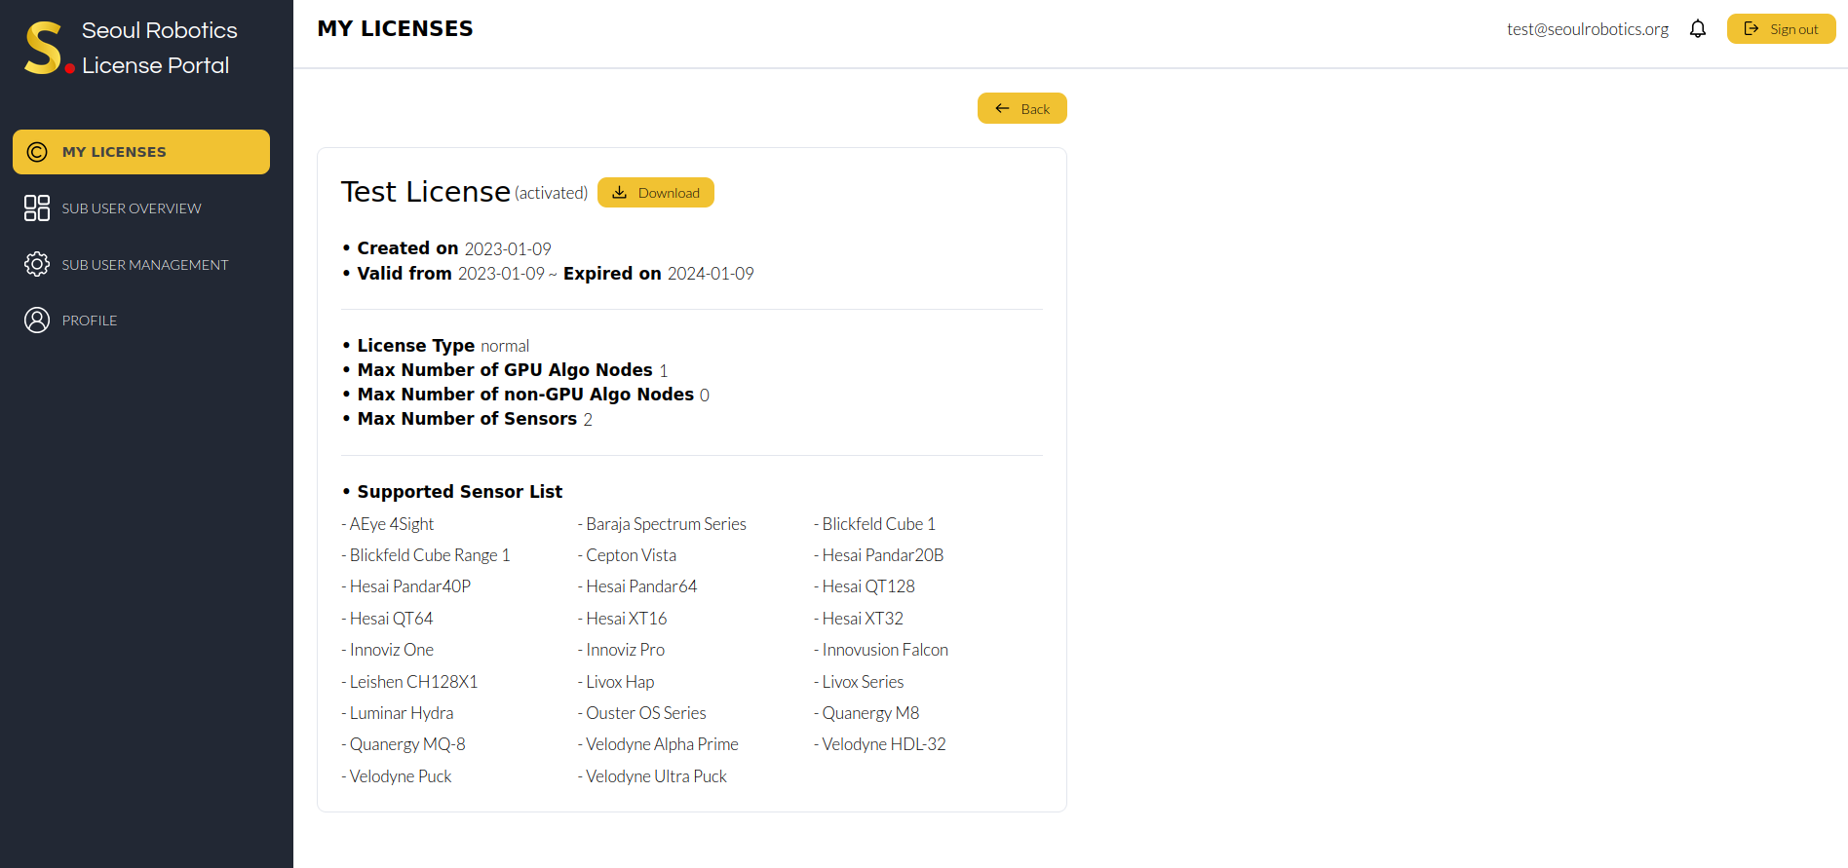Screen dimensions: 1848x868
Task: Click the Sub User Management gear icon
Action: (x=37, y=264)
